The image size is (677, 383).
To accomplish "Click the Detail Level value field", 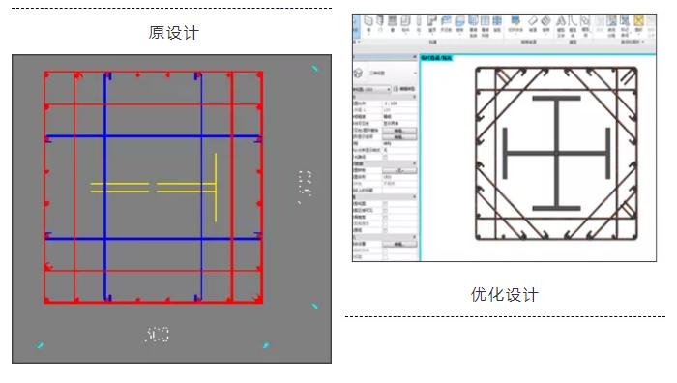I will (399, 116).
